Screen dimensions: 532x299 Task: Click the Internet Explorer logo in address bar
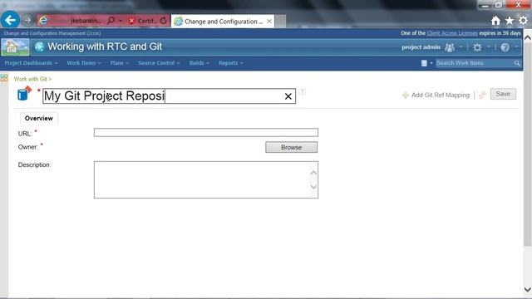tap(43, 21)
